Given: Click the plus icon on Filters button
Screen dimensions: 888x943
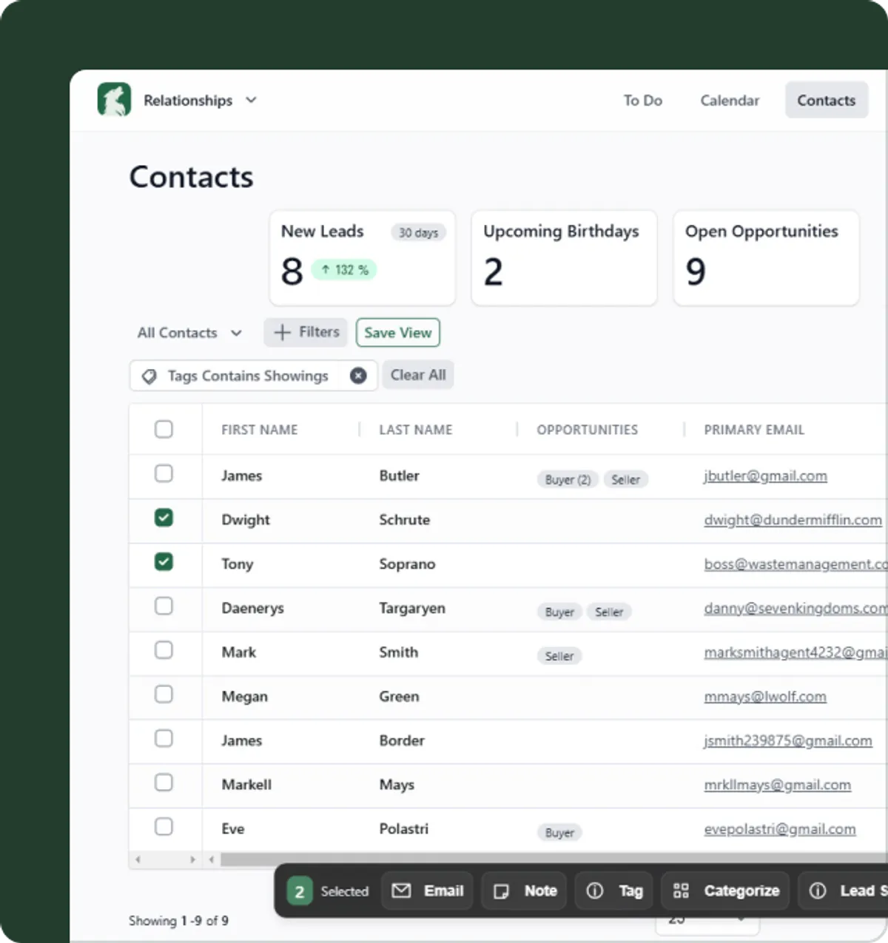Looking at the screenshot, I should 282,333.
